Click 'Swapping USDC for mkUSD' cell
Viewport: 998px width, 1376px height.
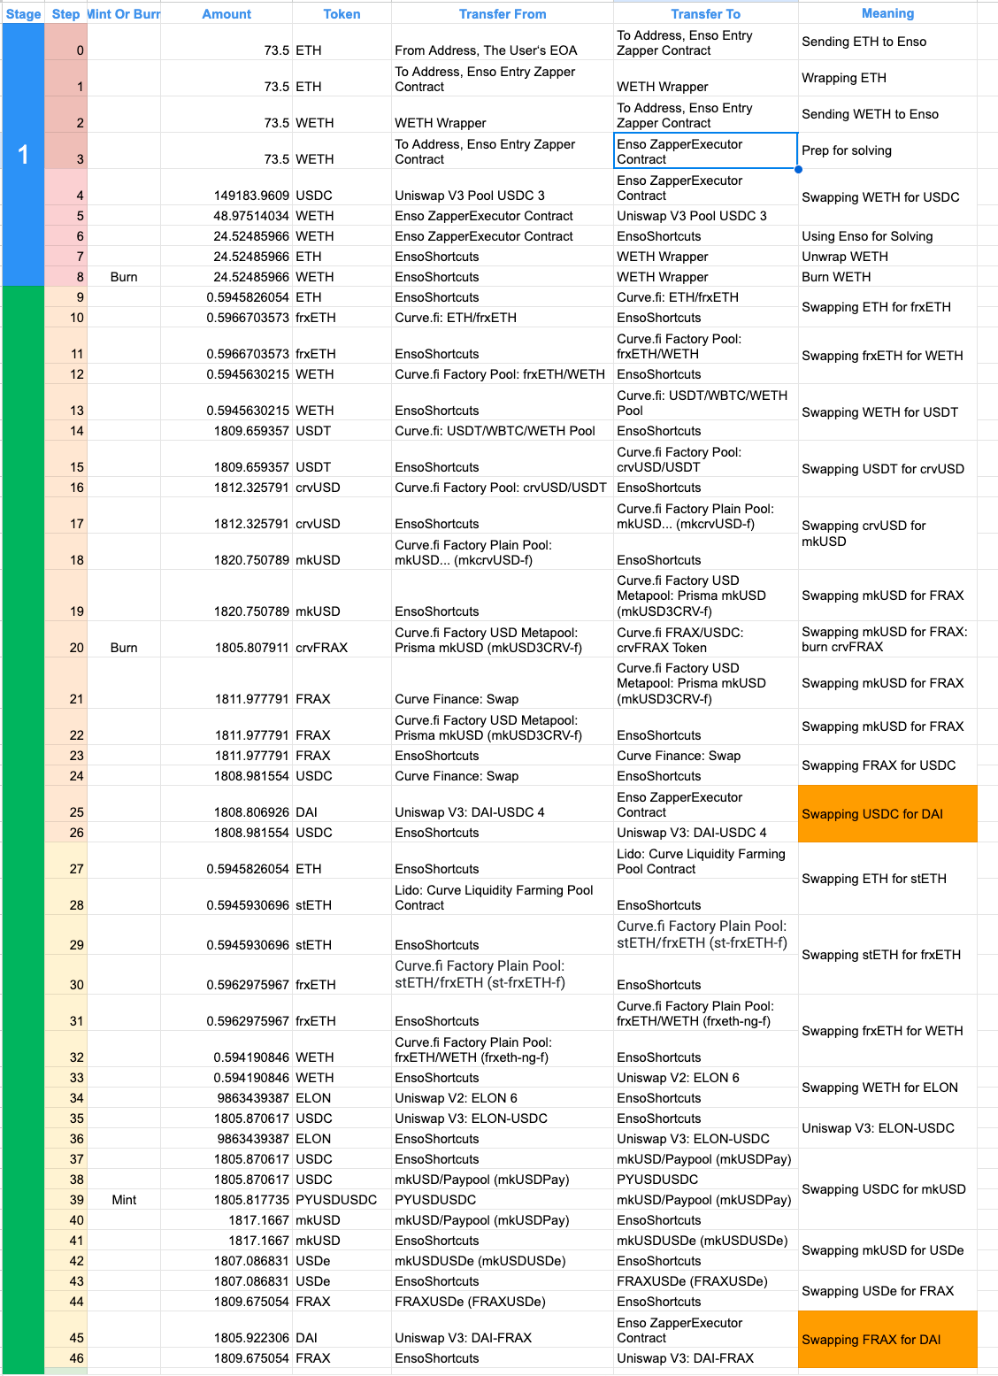[x=887, y=1189]
